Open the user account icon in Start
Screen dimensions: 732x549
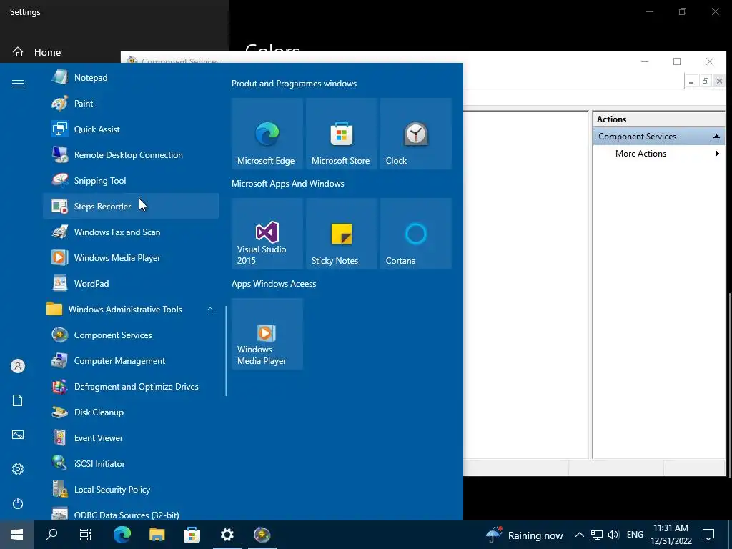18,366
